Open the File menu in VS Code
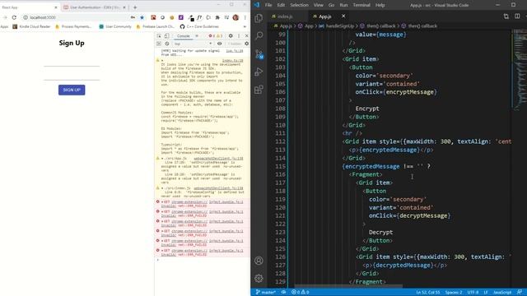 (268, 5)
